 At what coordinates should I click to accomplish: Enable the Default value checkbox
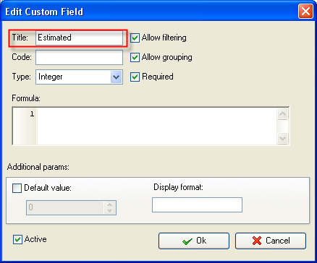17,188
